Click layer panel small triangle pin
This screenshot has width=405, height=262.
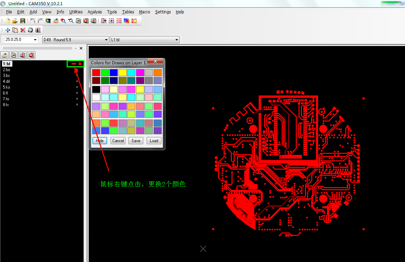click(x=76, y=48)
